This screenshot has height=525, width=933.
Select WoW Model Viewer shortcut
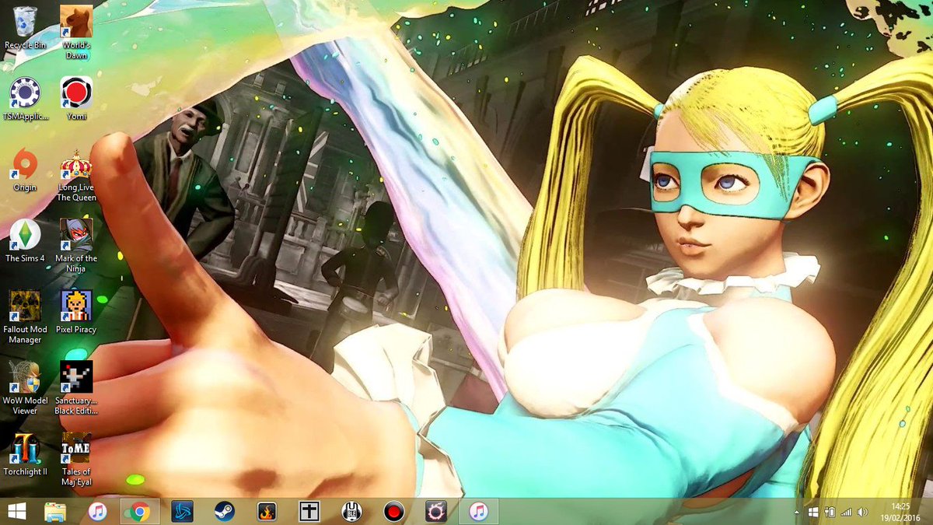click(25, 388)
